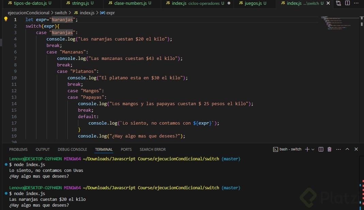The width and height of the screenshot is (364, 210).
Task: Click the ejecucionCondicional breadcrumb
Action: [29, 13]
